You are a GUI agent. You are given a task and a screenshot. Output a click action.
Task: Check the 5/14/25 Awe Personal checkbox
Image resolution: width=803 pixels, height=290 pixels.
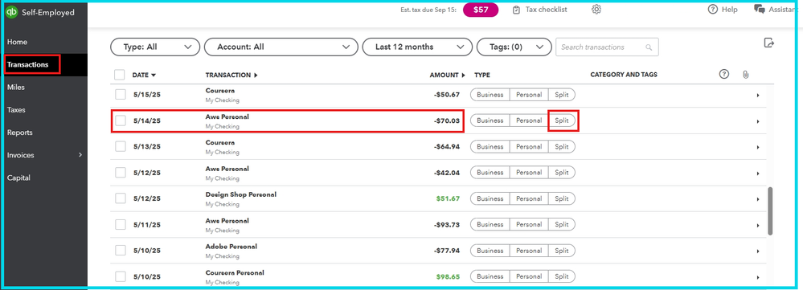pyautogui.click(x=121, y=120)
